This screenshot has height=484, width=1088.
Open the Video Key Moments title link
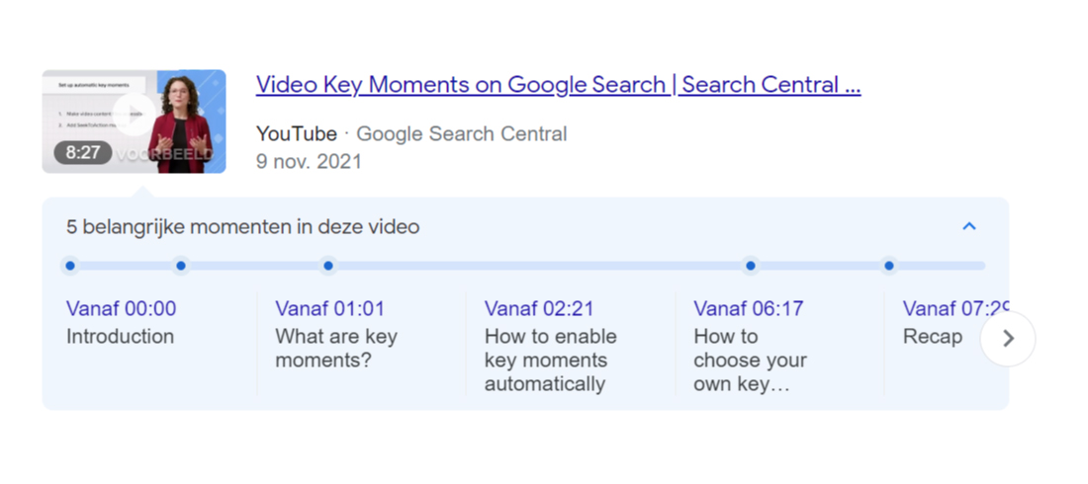coord(559,85)
